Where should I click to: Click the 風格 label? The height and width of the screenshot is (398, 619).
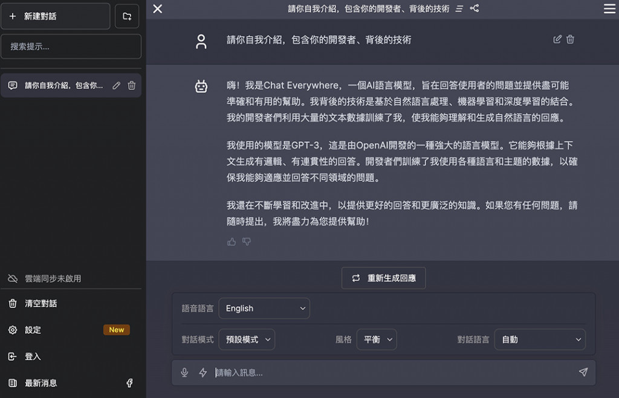(343, 339)
